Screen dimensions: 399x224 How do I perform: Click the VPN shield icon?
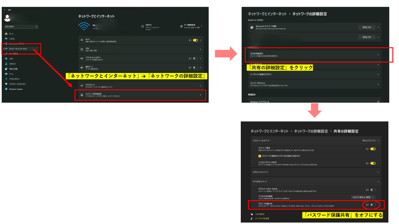coord(82,49)
